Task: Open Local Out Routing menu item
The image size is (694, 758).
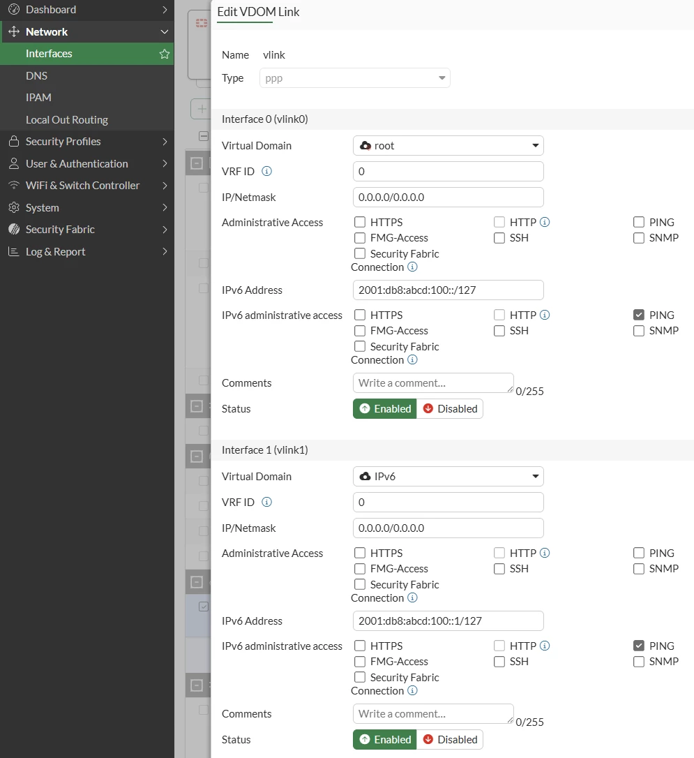Action: [87, 119]
